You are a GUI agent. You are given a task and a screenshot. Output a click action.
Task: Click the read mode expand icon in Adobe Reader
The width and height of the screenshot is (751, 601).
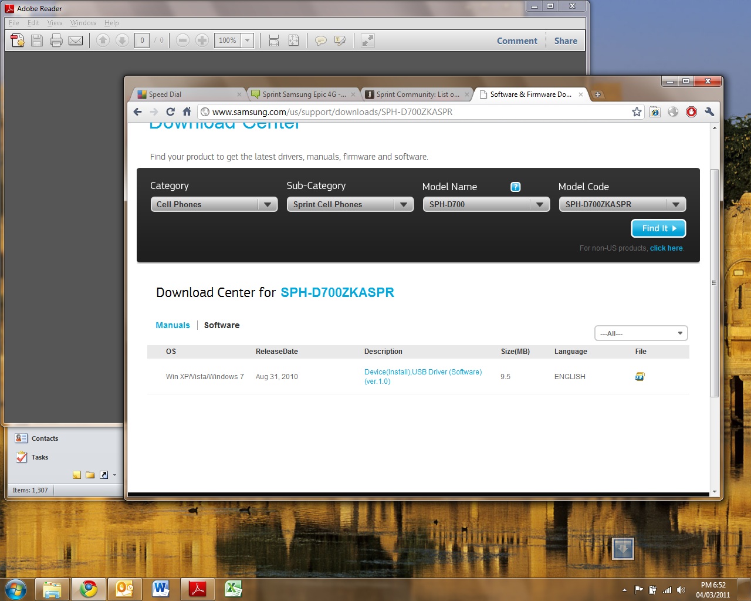pyautogui.click(x=368, y=40)
